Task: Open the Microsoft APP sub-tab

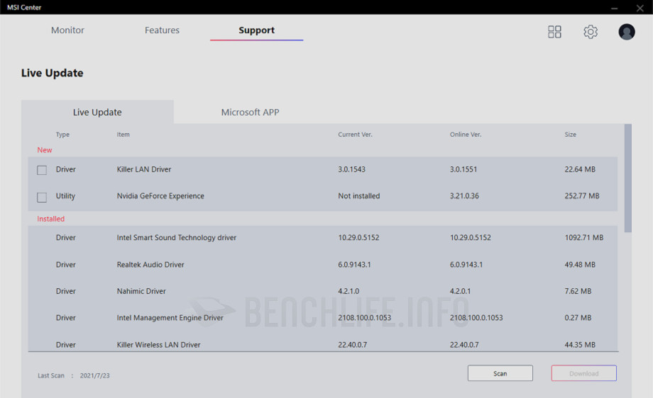Action: coord(250,112)
